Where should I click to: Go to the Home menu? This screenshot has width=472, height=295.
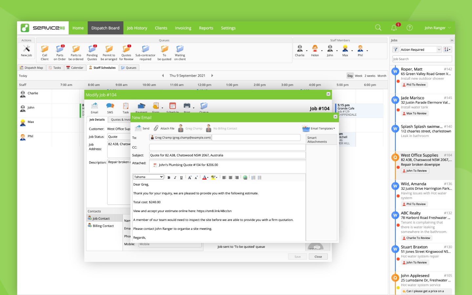pyautogui.click(x=78, y=28)
